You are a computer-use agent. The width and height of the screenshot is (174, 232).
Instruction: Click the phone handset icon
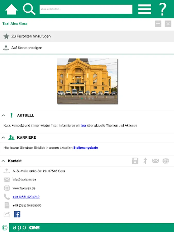[x=7, y=197]
